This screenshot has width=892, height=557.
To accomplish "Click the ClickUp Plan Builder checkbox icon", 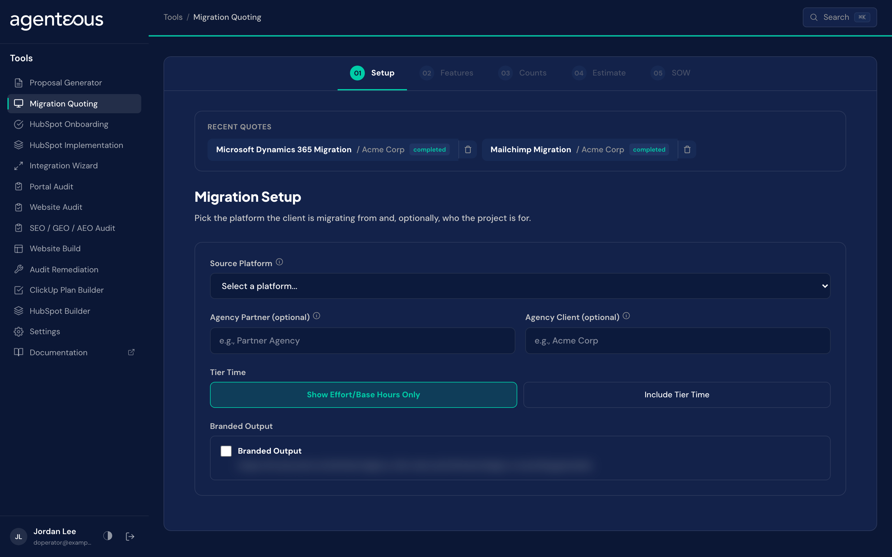I will (x=19, y=290).
